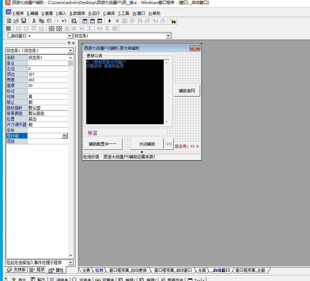Click the property list scroll-up arrow

click(x=71, y=58)
